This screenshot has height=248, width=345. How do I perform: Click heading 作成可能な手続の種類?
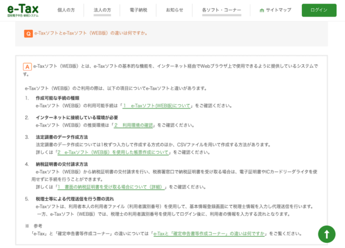(57, 98)
